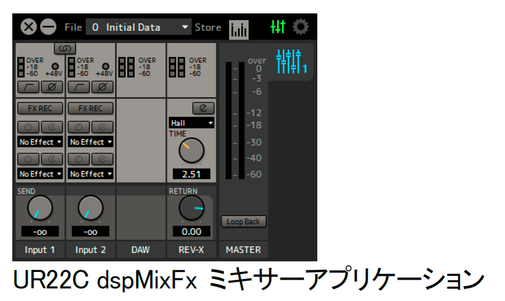The height and width of the screenshot is (301, 505).
Task: Turn on Input 1 second effect power button
Action: click(x=28, y=159)
